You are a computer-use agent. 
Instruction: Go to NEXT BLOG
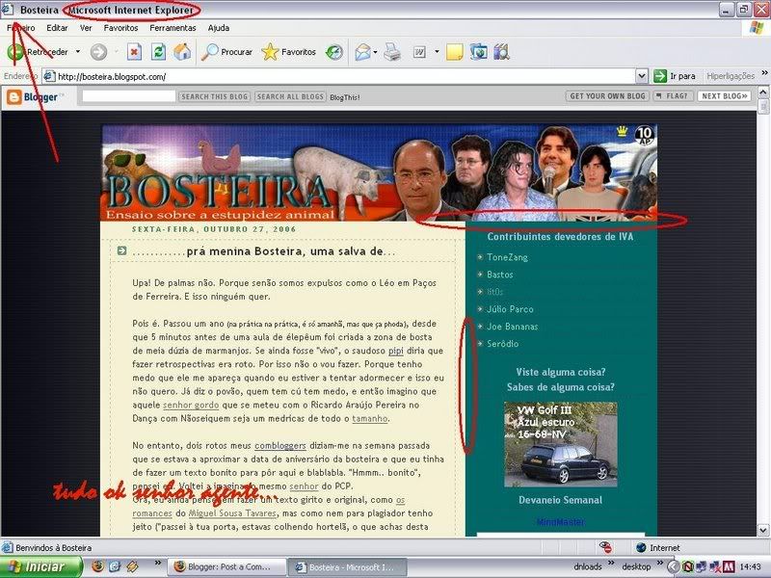pos(725,95)
